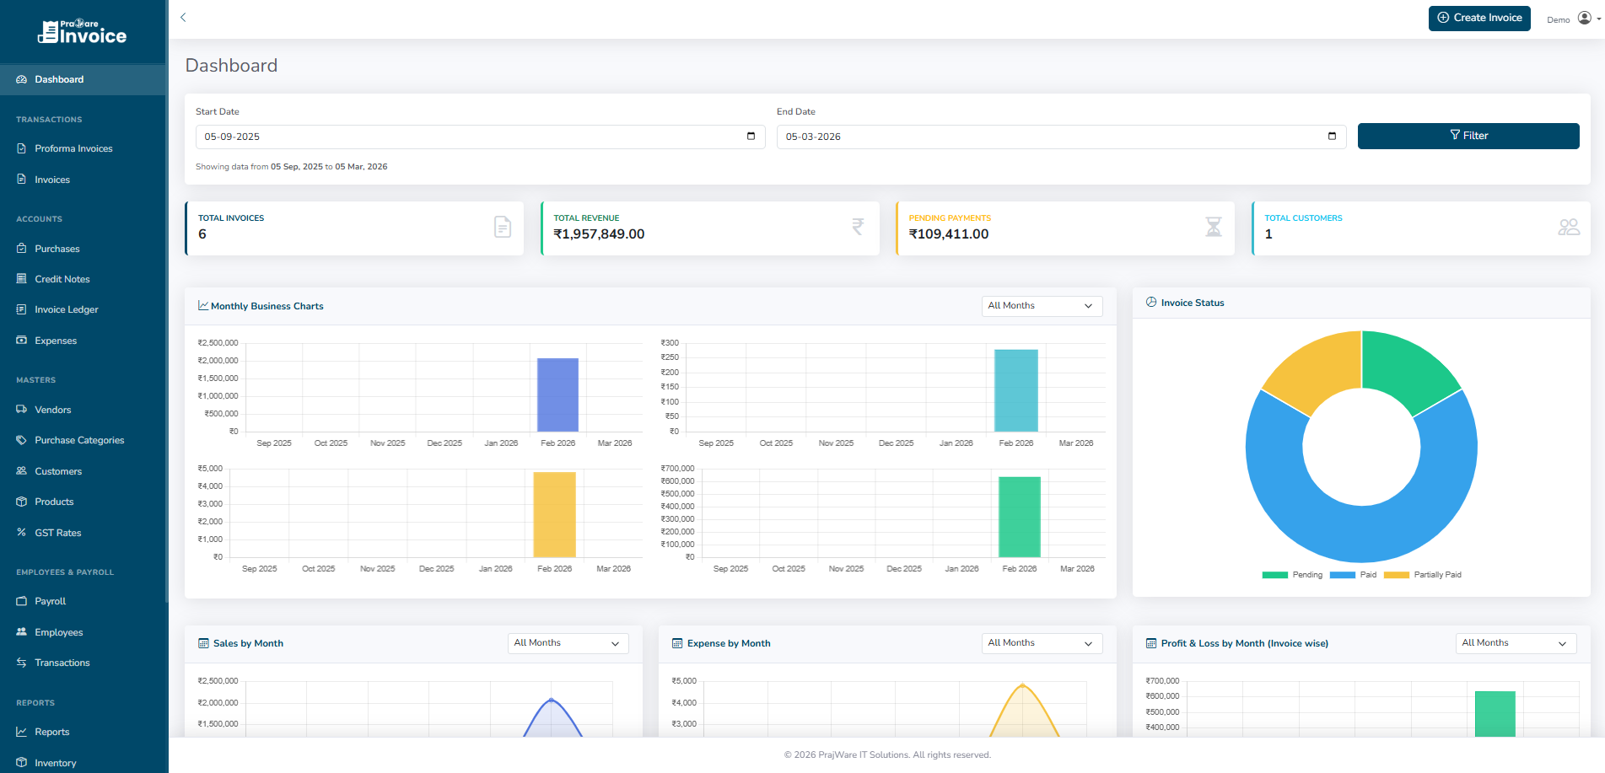Apply the date range with Filter button

tap(1468, 135)
